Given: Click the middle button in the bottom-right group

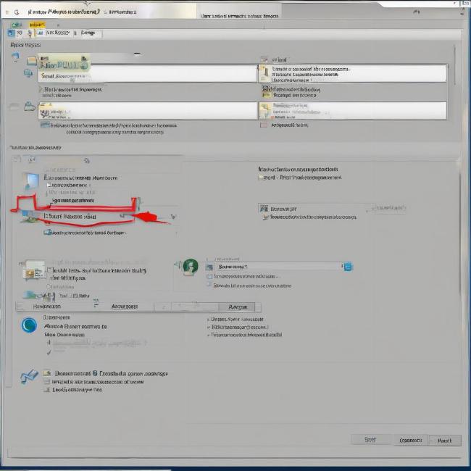Looking at the screenshot, I should coord(411,440).
